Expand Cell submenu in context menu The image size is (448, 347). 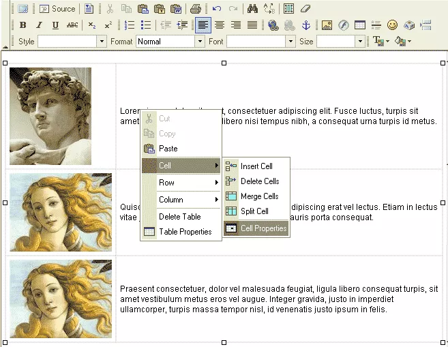[181, 166]
